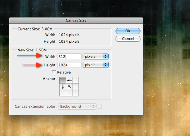Select the middle-left anchor with down arrow
This screenshot has height=136, width=190.
pos(62,87)
